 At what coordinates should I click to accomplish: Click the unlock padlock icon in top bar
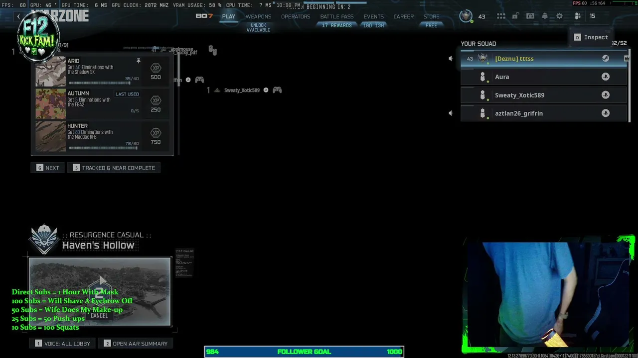[x=515, y=16]
